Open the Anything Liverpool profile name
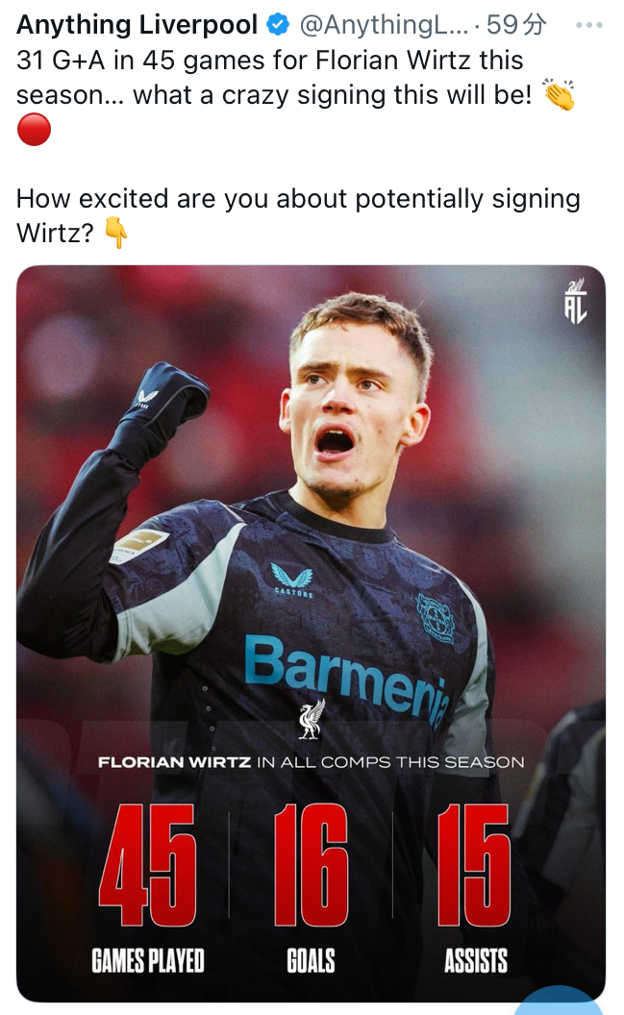 coord(137,25)
